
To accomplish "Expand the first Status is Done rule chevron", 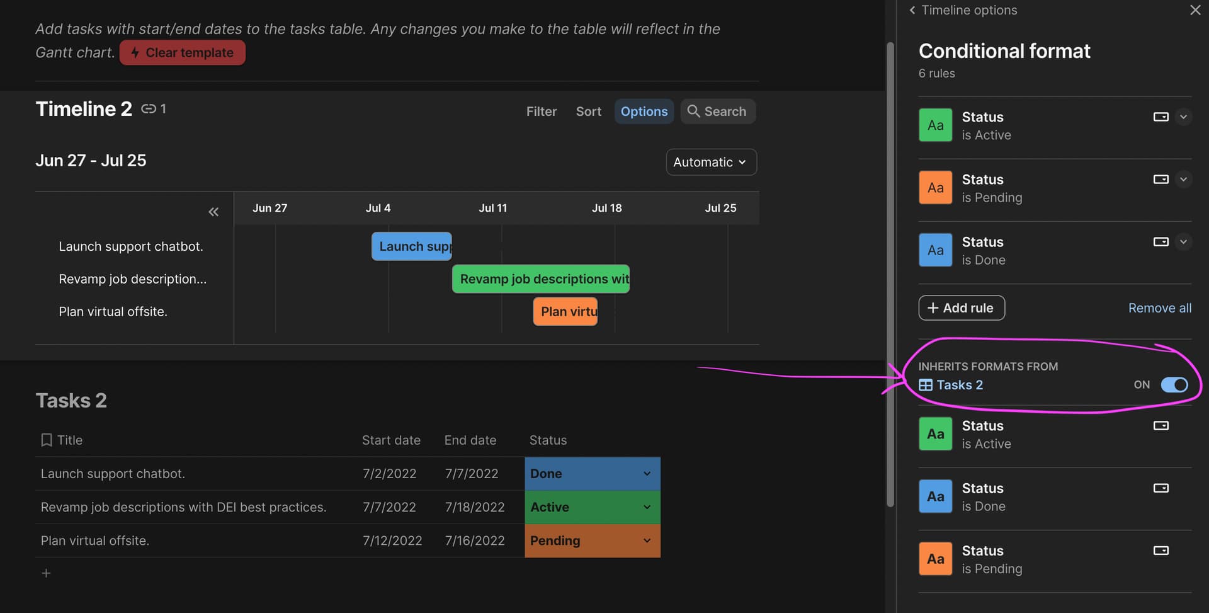I will point(1184,242).
